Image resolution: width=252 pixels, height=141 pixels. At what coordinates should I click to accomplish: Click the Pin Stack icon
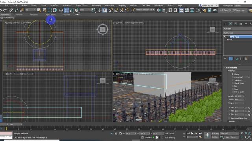point(225,59)
